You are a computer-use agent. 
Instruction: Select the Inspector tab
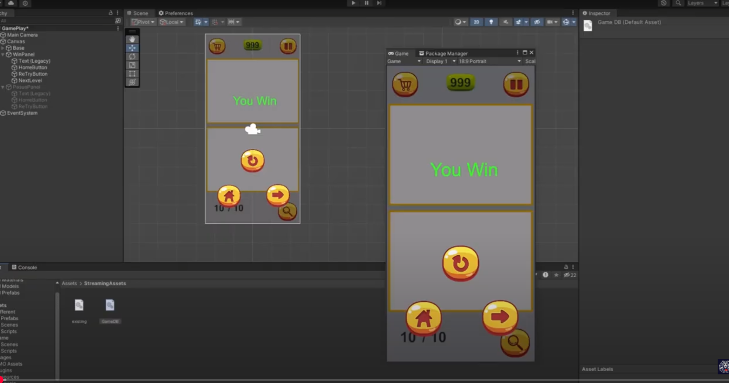[x=597, y=13]
